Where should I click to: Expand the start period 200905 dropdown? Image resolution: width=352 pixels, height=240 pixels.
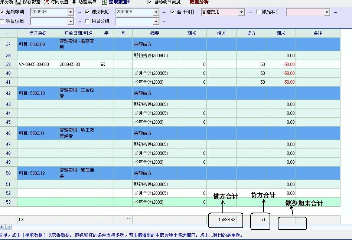tap(71, 12)
